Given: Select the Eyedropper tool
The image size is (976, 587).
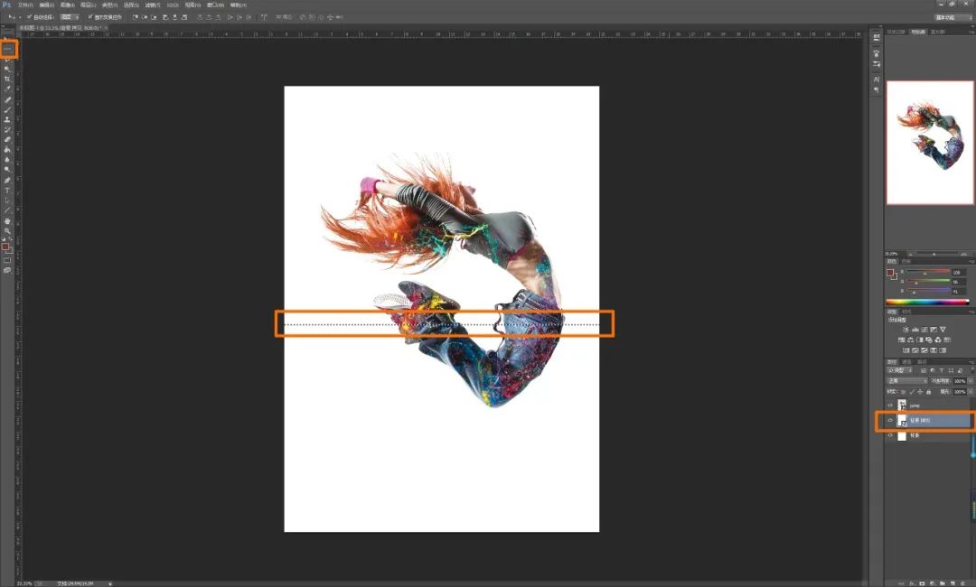Looking at the screenshot, I should pos(7,89).
